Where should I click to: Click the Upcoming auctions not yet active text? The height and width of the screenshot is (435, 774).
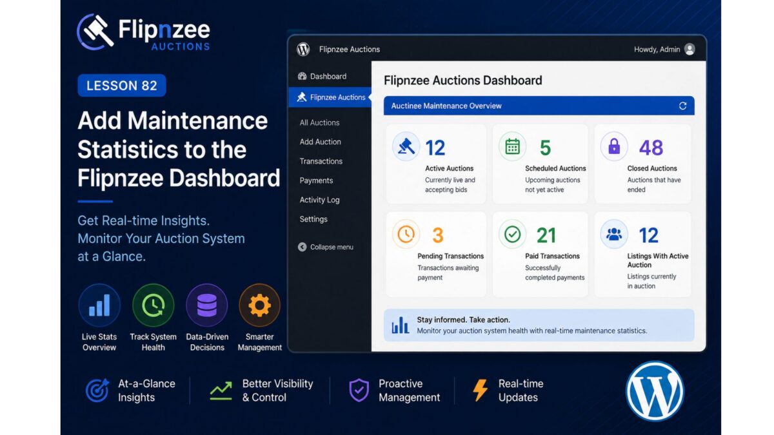[x=553, y=185]
